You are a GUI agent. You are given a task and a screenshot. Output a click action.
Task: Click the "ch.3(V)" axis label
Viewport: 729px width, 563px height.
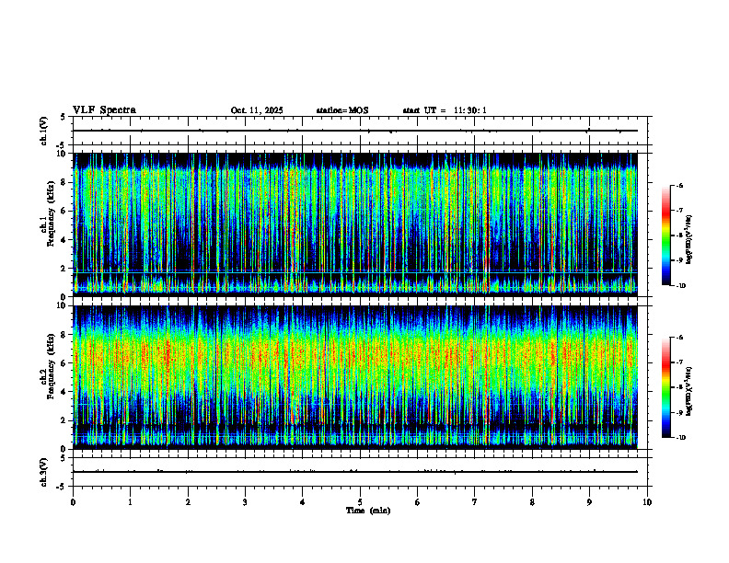point(44,472)
